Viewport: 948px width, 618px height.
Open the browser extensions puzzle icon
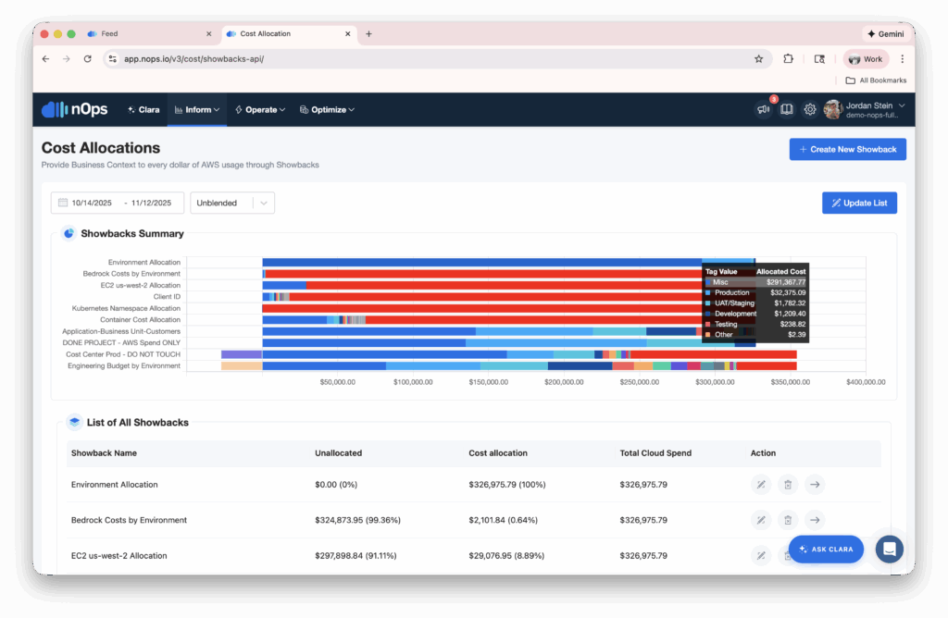tap(788, 58)
